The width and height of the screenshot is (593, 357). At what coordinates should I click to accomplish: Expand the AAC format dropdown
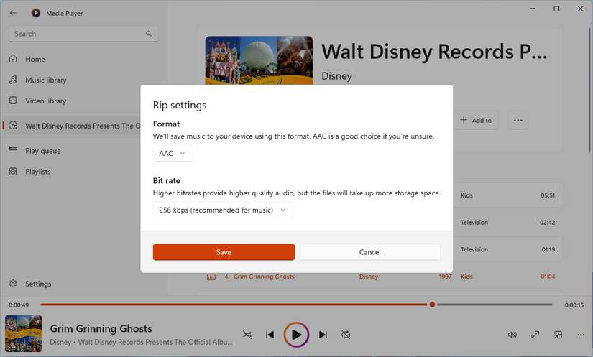[173, 154]
